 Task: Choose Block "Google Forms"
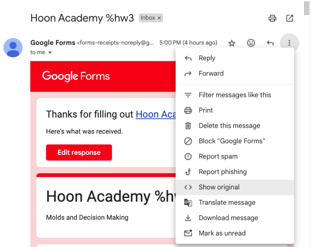click(235, 141)
